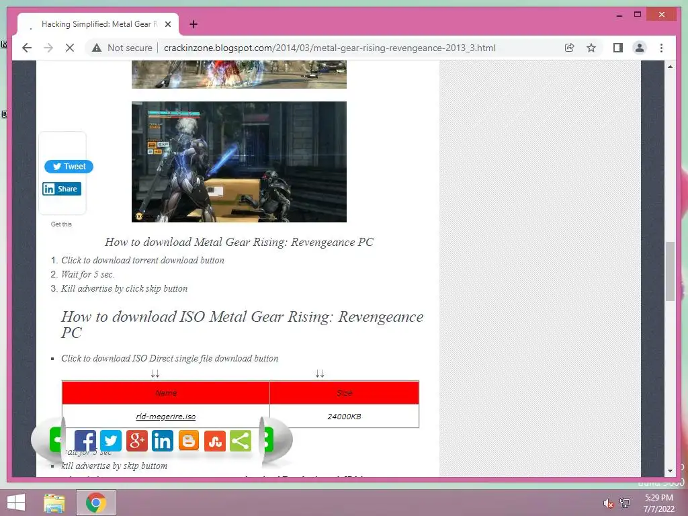The height and width of the screenshot is (516, 688).
Task: Share the post on LinkedIn
Action: [62, 189]
